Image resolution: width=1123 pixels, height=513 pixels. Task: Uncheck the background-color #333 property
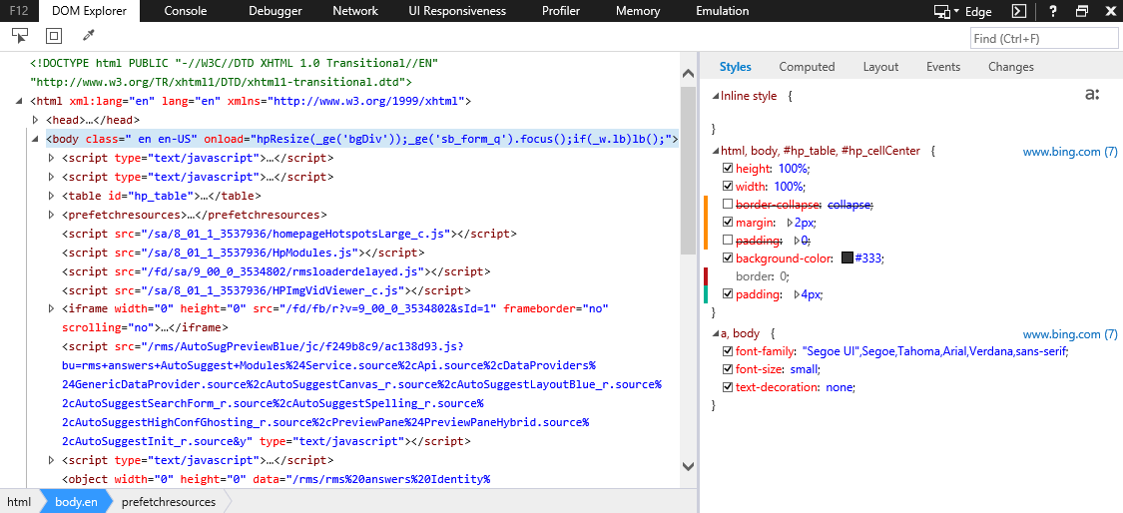coord(728,257)
